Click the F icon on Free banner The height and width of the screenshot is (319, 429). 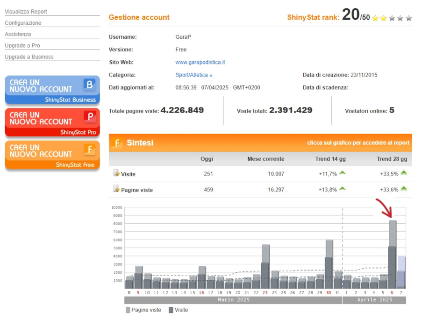90,149
